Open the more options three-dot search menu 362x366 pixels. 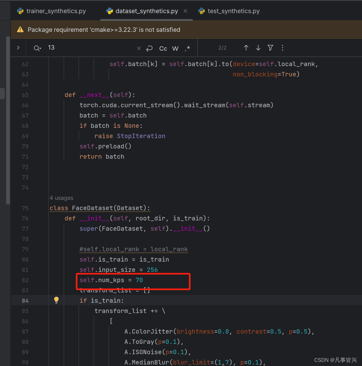(x=282, y=48)
